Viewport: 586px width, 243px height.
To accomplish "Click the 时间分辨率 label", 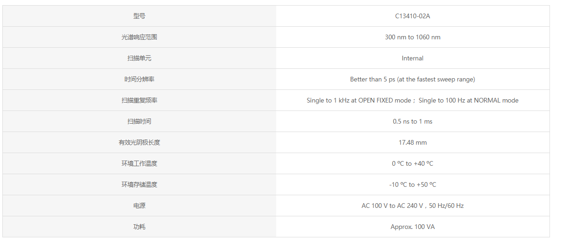I will pyautogui.click(x=139, y=79).
